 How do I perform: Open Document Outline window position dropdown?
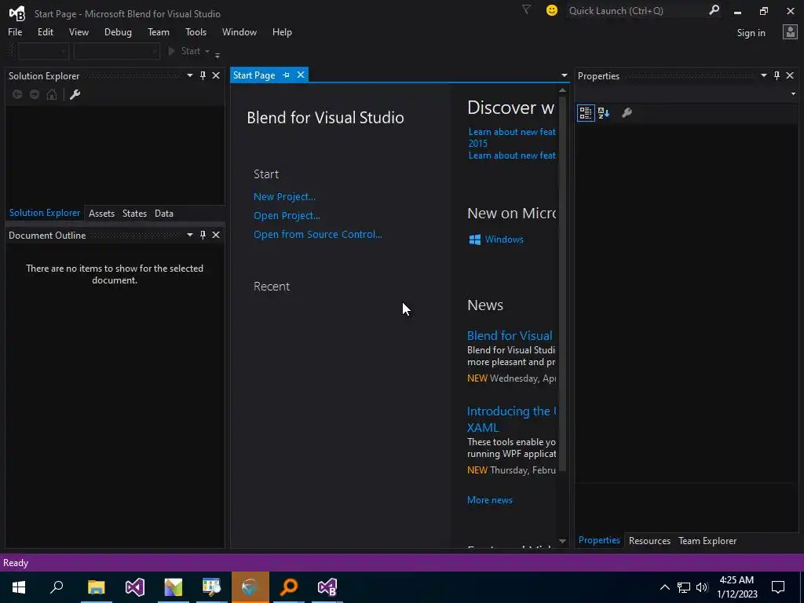pyautogui.click(x=190, y=235)
